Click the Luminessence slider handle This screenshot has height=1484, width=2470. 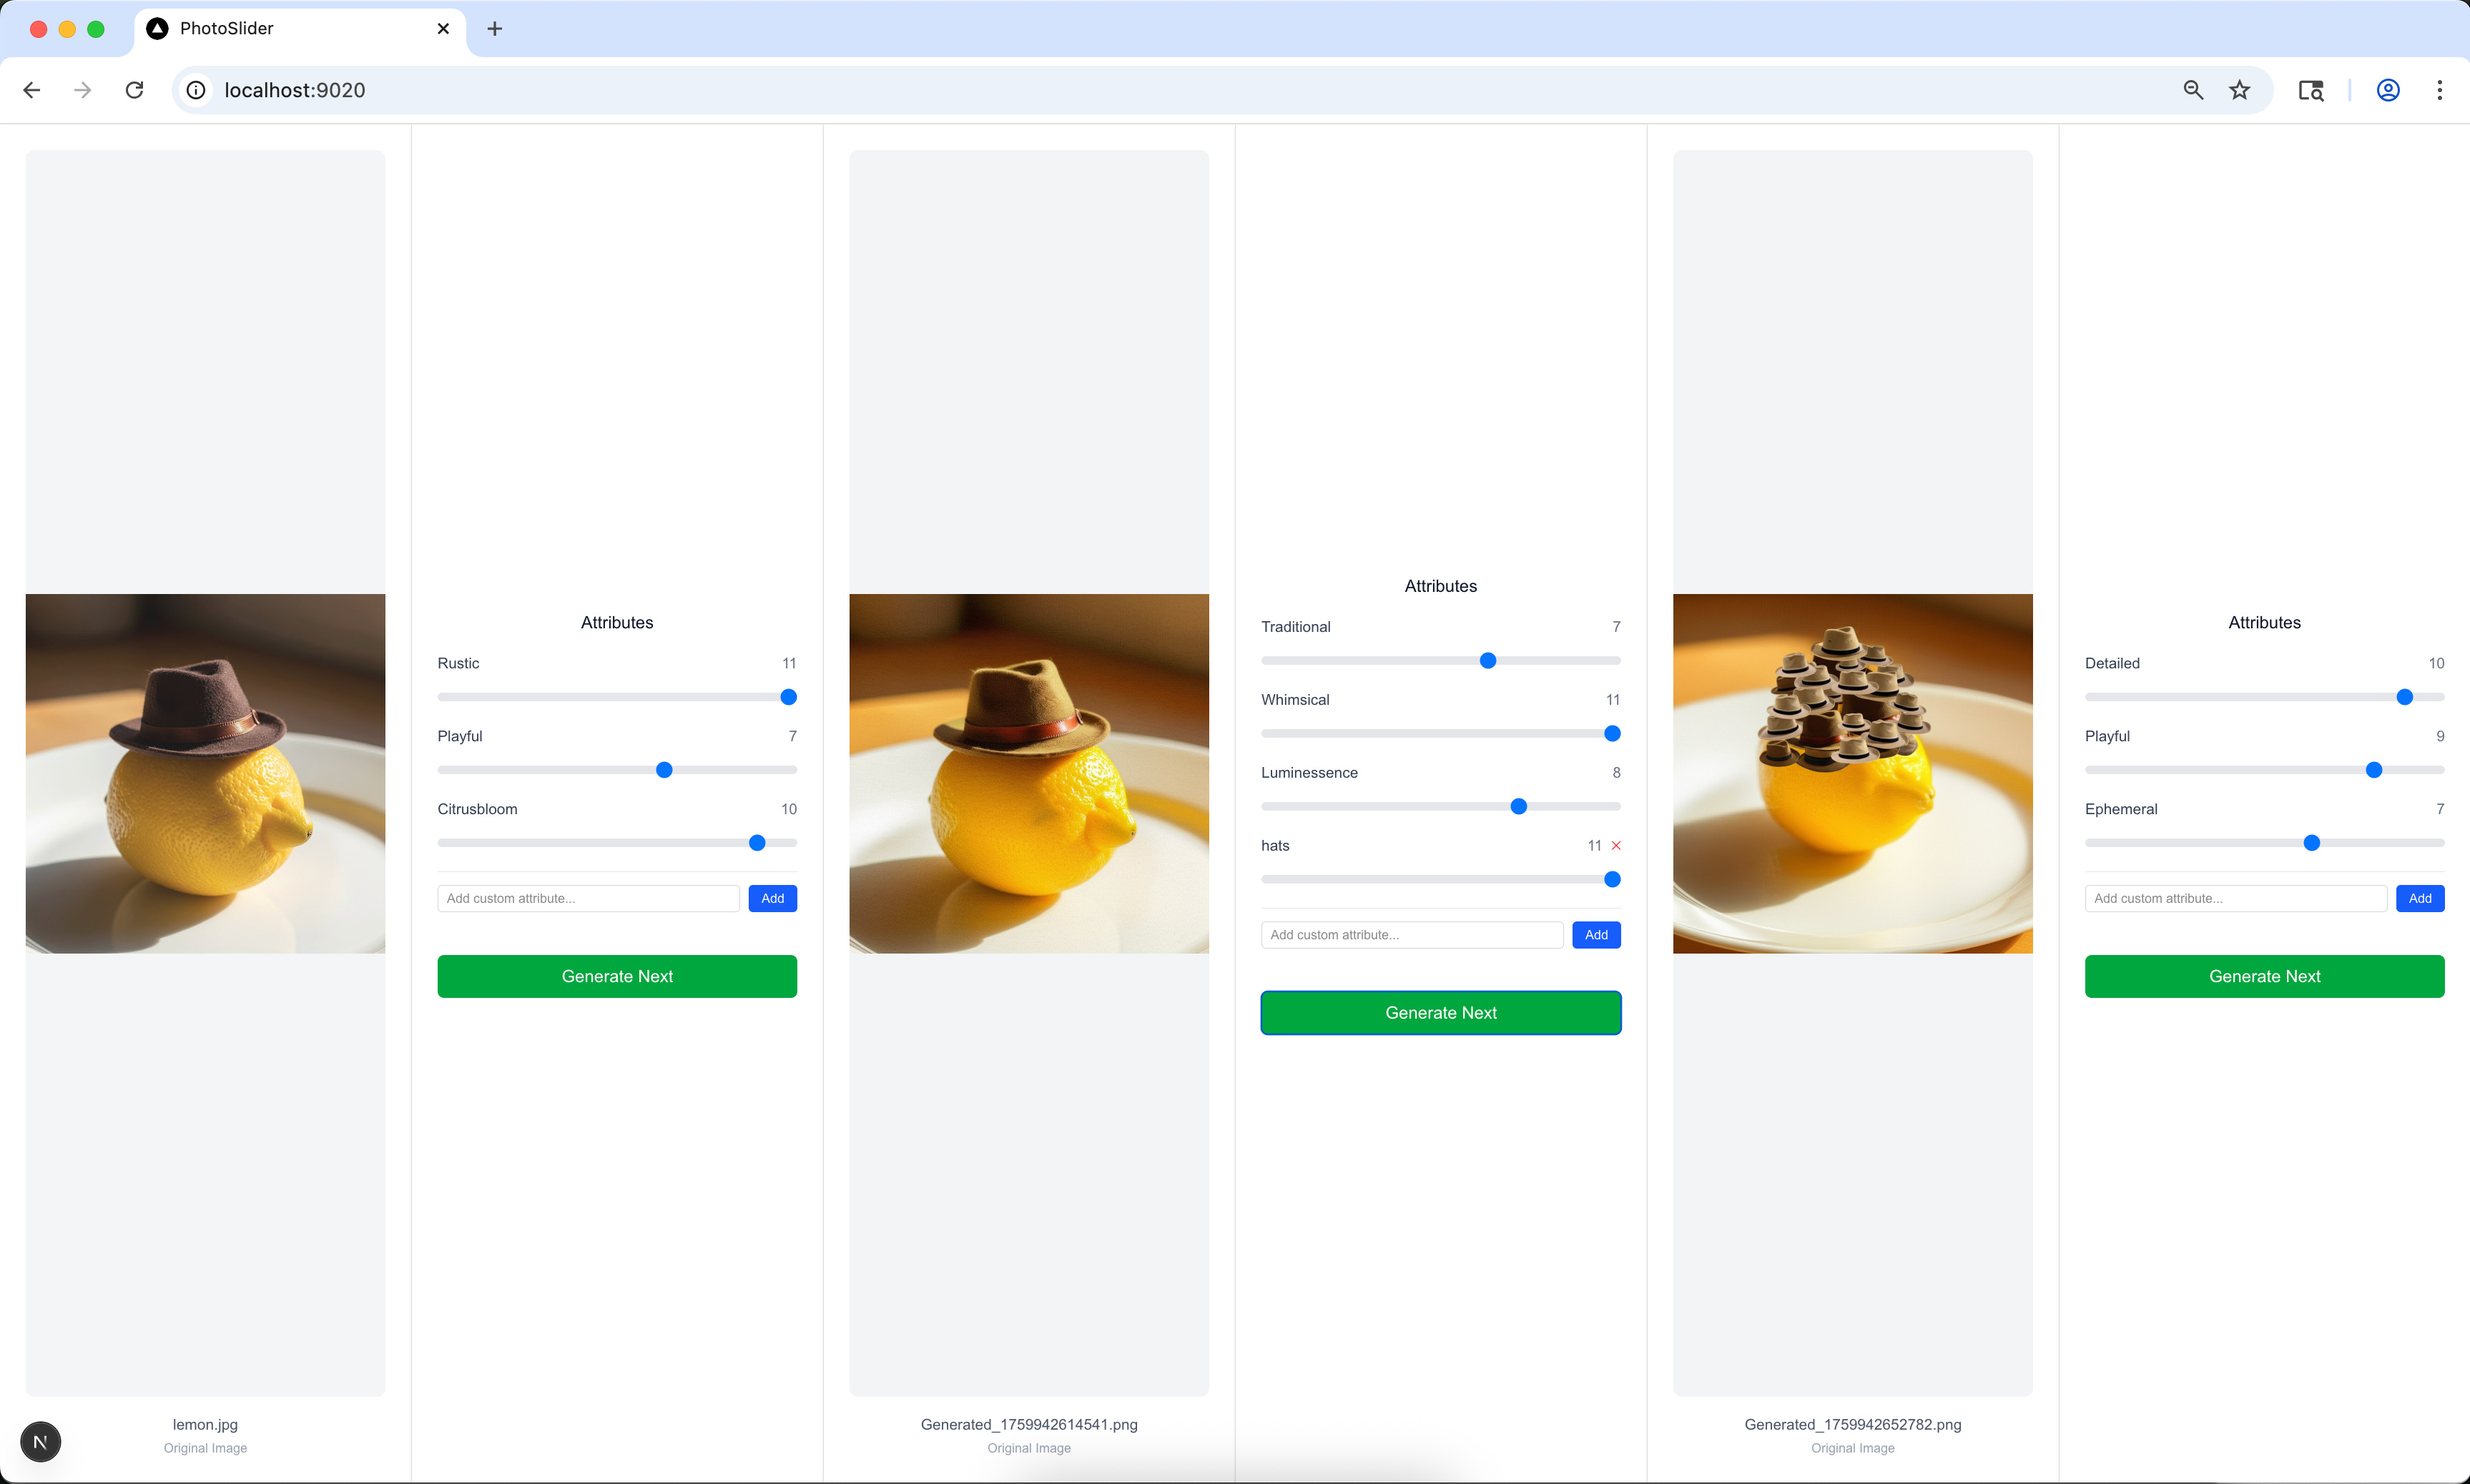tap(1517, 806)
